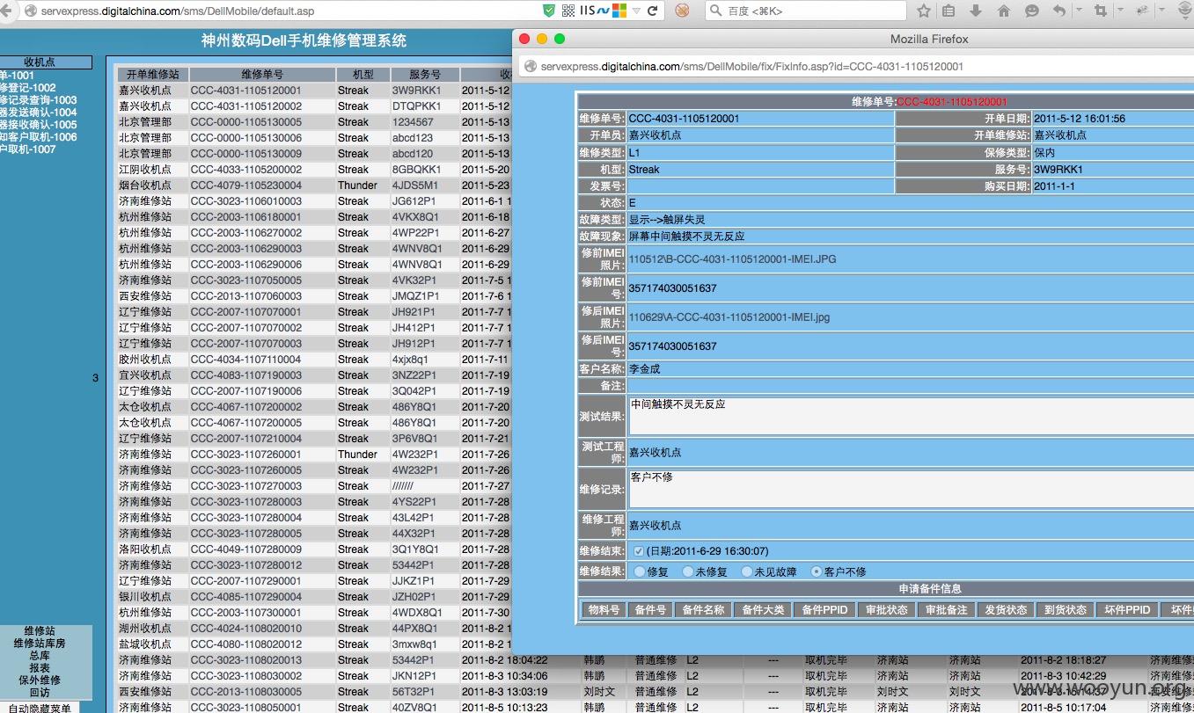
Task: Click the 维修单号 column header
Action: pos(262,75)
